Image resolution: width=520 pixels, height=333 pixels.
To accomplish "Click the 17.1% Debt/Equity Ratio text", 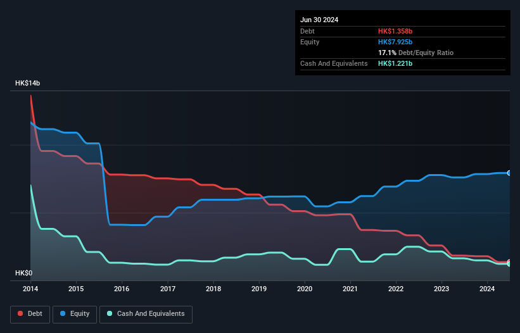I will 415,53.
